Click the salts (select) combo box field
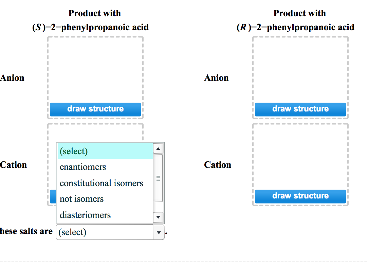Viewport: 368px width, 263px height. [105, 232]
